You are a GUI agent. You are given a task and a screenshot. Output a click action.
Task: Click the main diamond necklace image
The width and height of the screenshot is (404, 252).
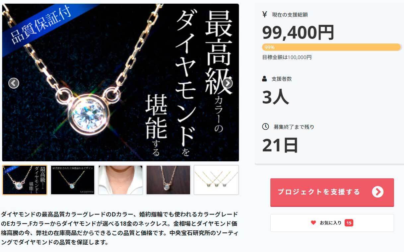[x=120, y=82]
